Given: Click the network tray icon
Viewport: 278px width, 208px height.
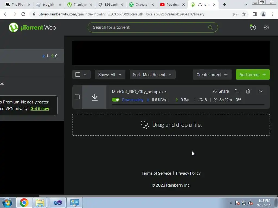Looking at the screenshot, I should coord(244,203).
